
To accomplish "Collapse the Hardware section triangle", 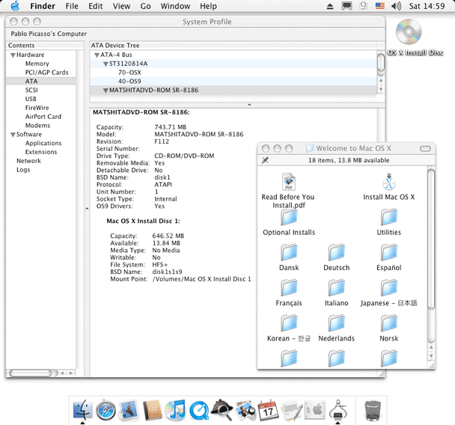I will 13,55.
